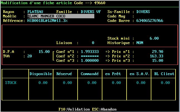This screenshot has width=180, height=112.
Task: Click the TVA value 20
Action: pos(29,56)
